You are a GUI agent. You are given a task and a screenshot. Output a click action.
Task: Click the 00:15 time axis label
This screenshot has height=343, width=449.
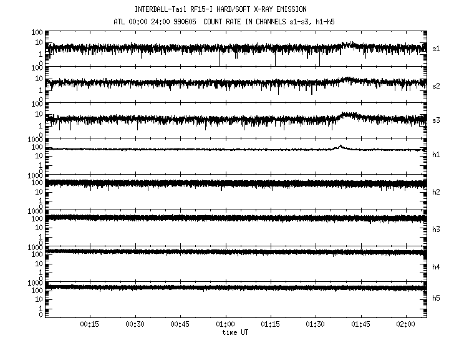[90, 324]
